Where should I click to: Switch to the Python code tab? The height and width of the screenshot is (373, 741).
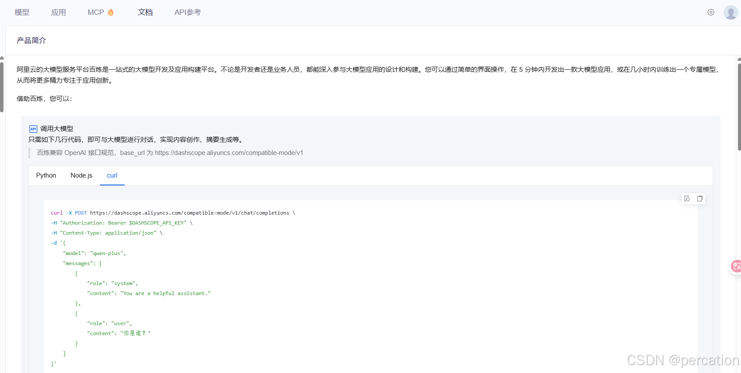(x=46, y=175)
